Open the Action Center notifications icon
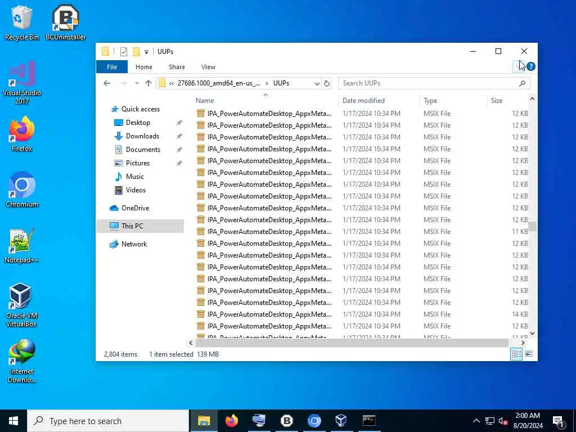576x432 pixels. click(x=558, y=421)
